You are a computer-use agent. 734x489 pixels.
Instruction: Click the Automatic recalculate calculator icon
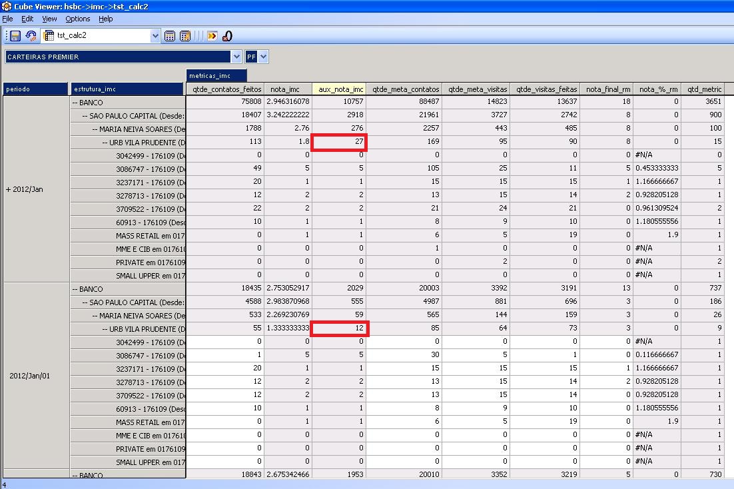[185, 35]
